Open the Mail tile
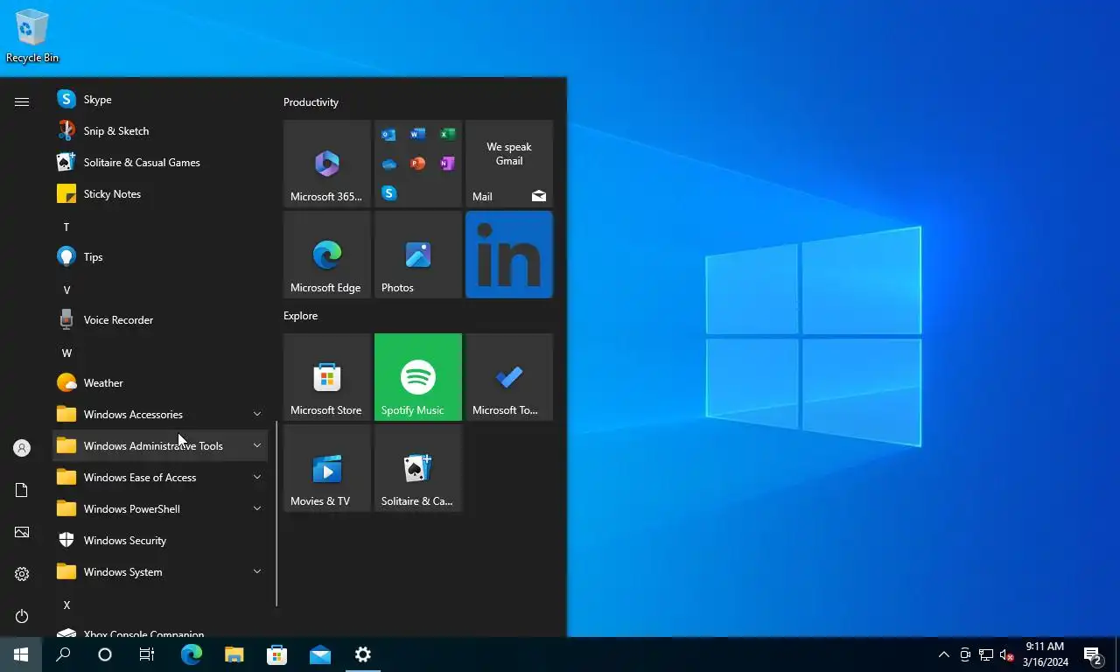The image size is (1120, 672). (x=509, y=164)
